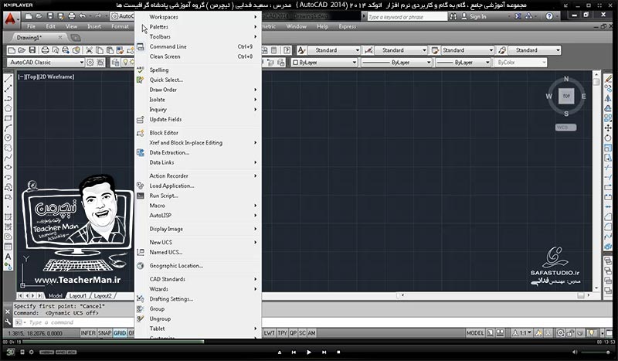The image size is (618, 361).
Task: Select the Circle tool in Draw toolbar
Action: point(8,138)
